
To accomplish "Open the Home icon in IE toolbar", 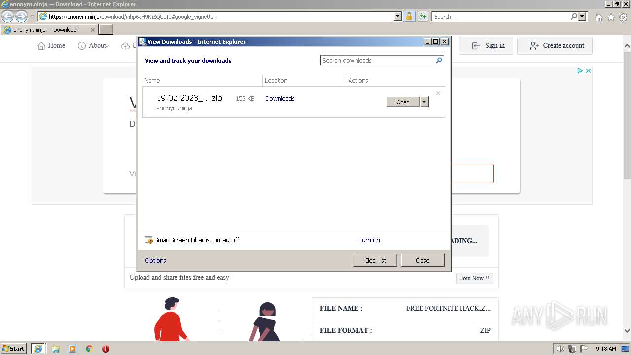I will [x=598, y=17].
